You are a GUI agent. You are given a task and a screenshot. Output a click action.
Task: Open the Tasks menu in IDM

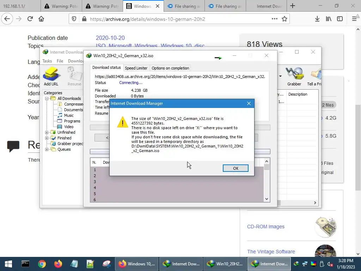(47, 61)
